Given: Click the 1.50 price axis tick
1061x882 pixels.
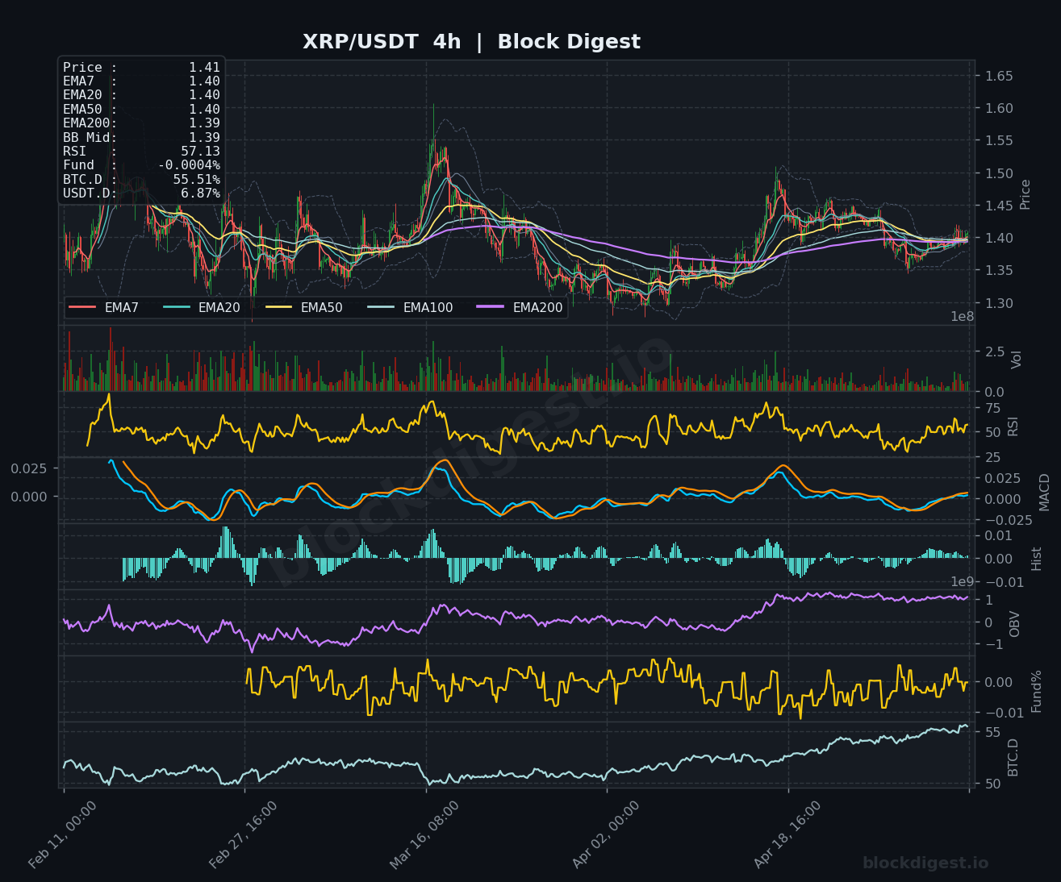Looking at the screenshot, I should 999,173.
